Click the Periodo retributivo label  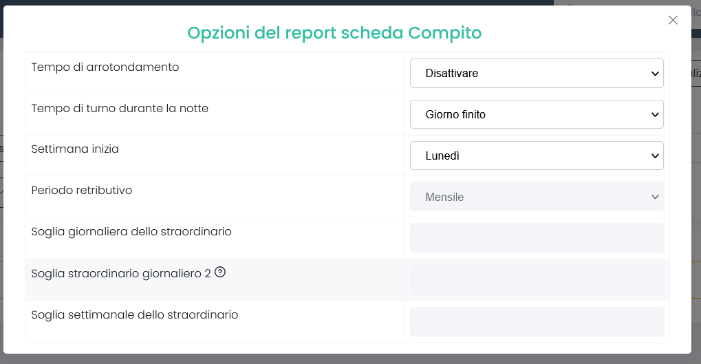click(82, 190)
